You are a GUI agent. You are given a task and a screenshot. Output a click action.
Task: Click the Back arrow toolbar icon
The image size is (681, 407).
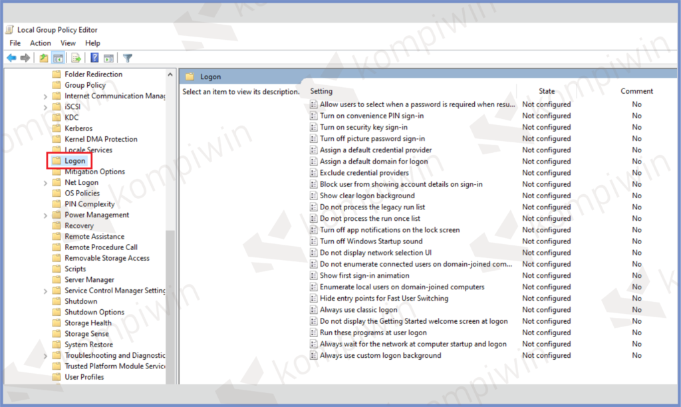11,58
